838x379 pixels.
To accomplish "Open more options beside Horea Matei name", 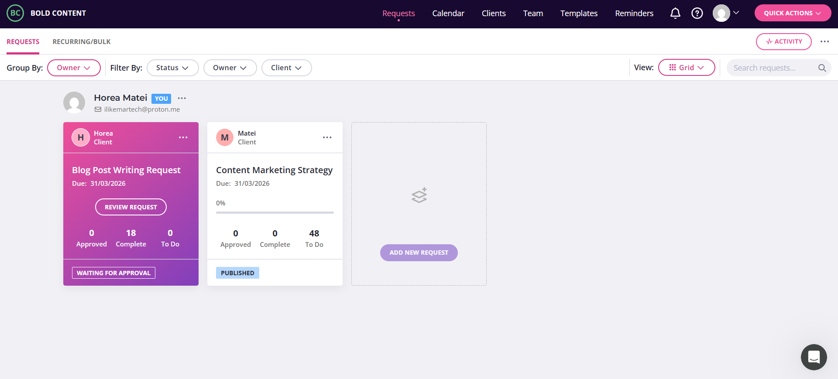I will tap(182, 98).
